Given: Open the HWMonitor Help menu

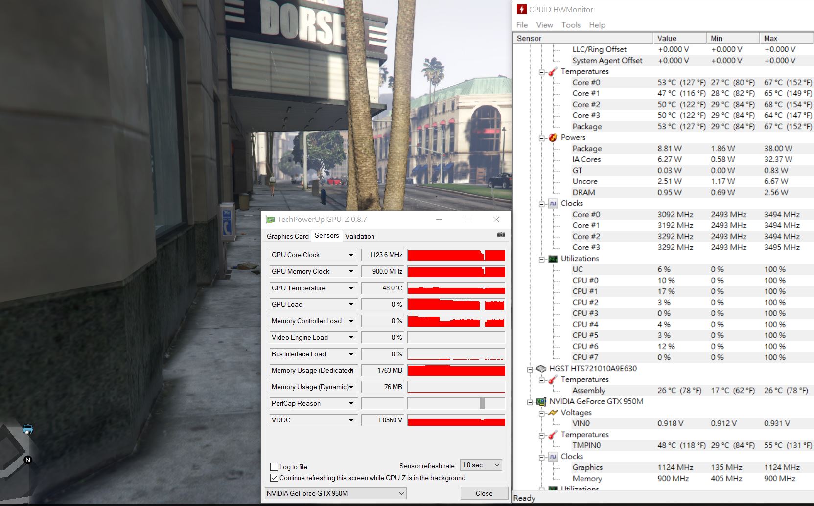Looking at the screenshot, I should click(597, 25).
